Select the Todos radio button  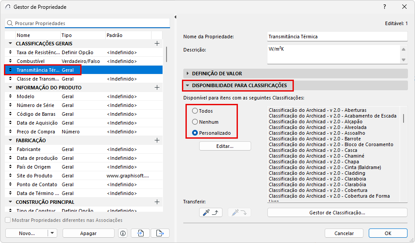195,111
